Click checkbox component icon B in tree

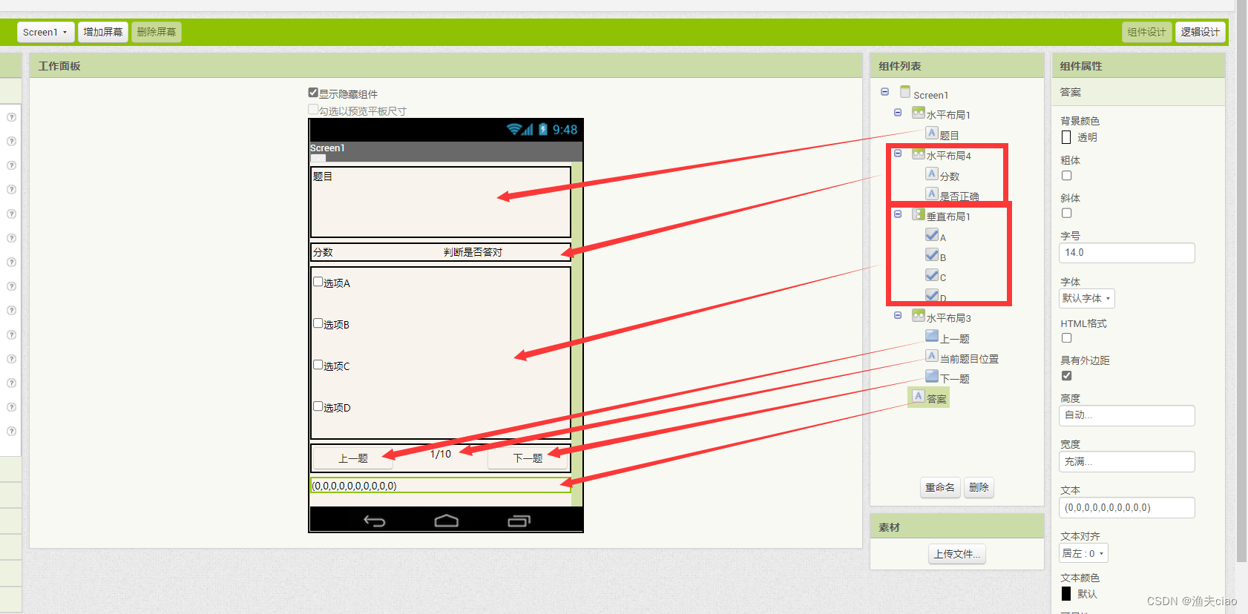point(932,254)
